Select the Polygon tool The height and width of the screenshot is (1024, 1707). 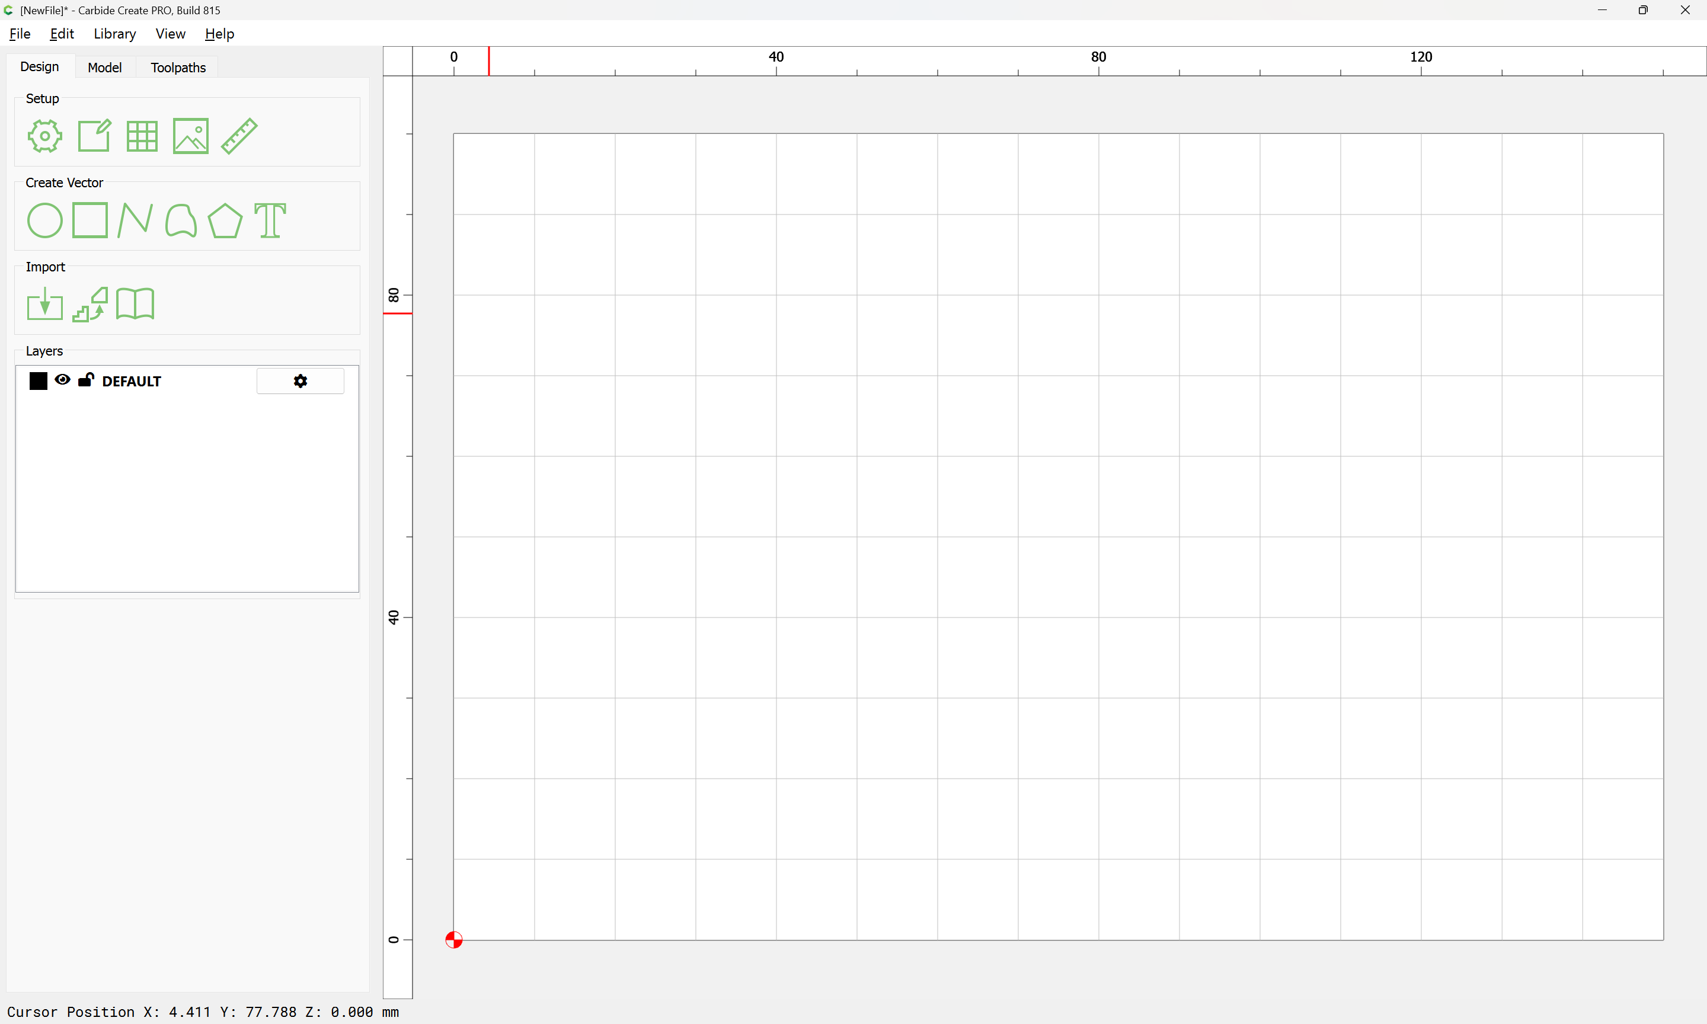pos(225,220)
